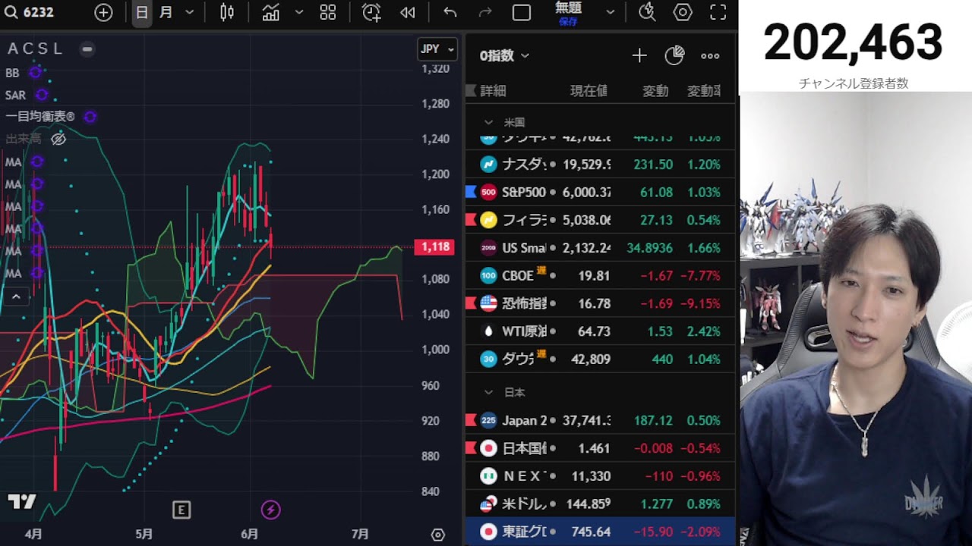Click the 一目均衡表 indicator status icon
The height and width of the screenshot is (546, 972).
(90, 117)
